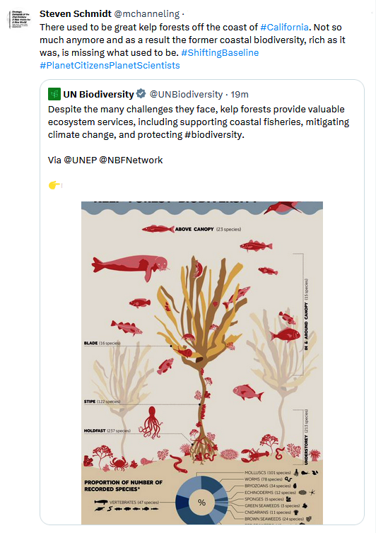The image size is (376, 533).
Task: Click the quoted tweet text about kelp forests
Action: click(x=199, y=122)
